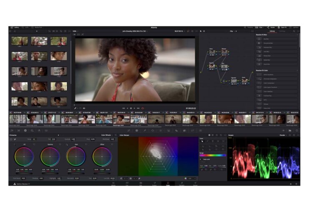The image size is (309, 202).
Task: Open the Color Match palette
Action: (19, 131)
